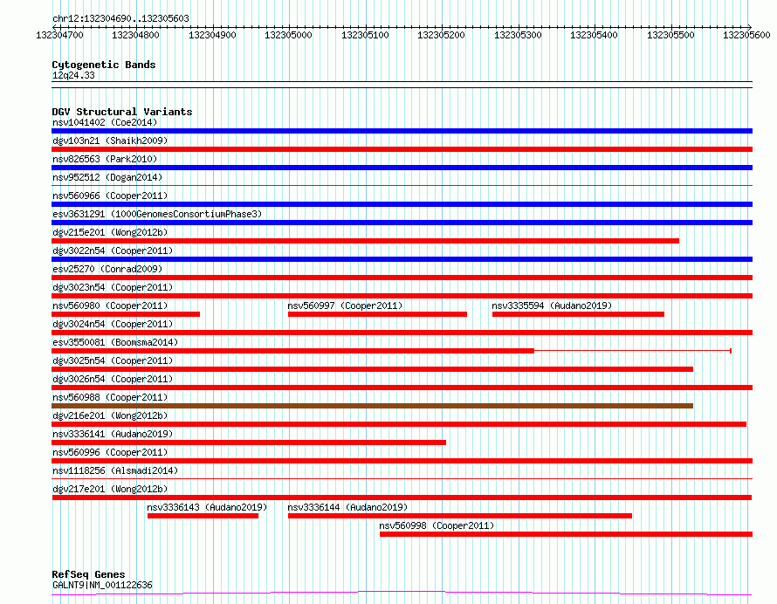Click nsv560966 (Cooper2011) label
The width and height of the screenshot is (777, 604).
[x=110, y=196]
